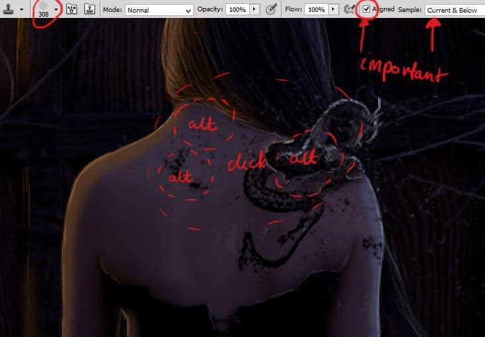Uncheck the Aligned checkbox
Image resolution: width=485 pixels, height=337 pixels.
[x=367, y=10]
